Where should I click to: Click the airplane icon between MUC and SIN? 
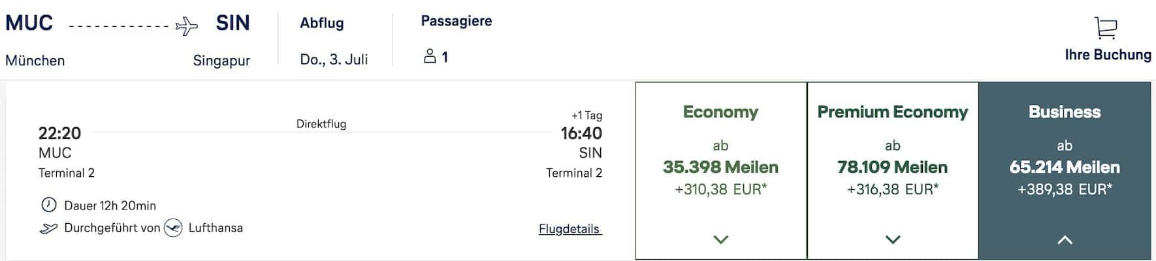point(187,27)
